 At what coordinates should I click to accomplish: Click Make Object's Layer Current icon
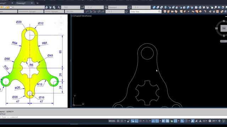tap(46, 7)
